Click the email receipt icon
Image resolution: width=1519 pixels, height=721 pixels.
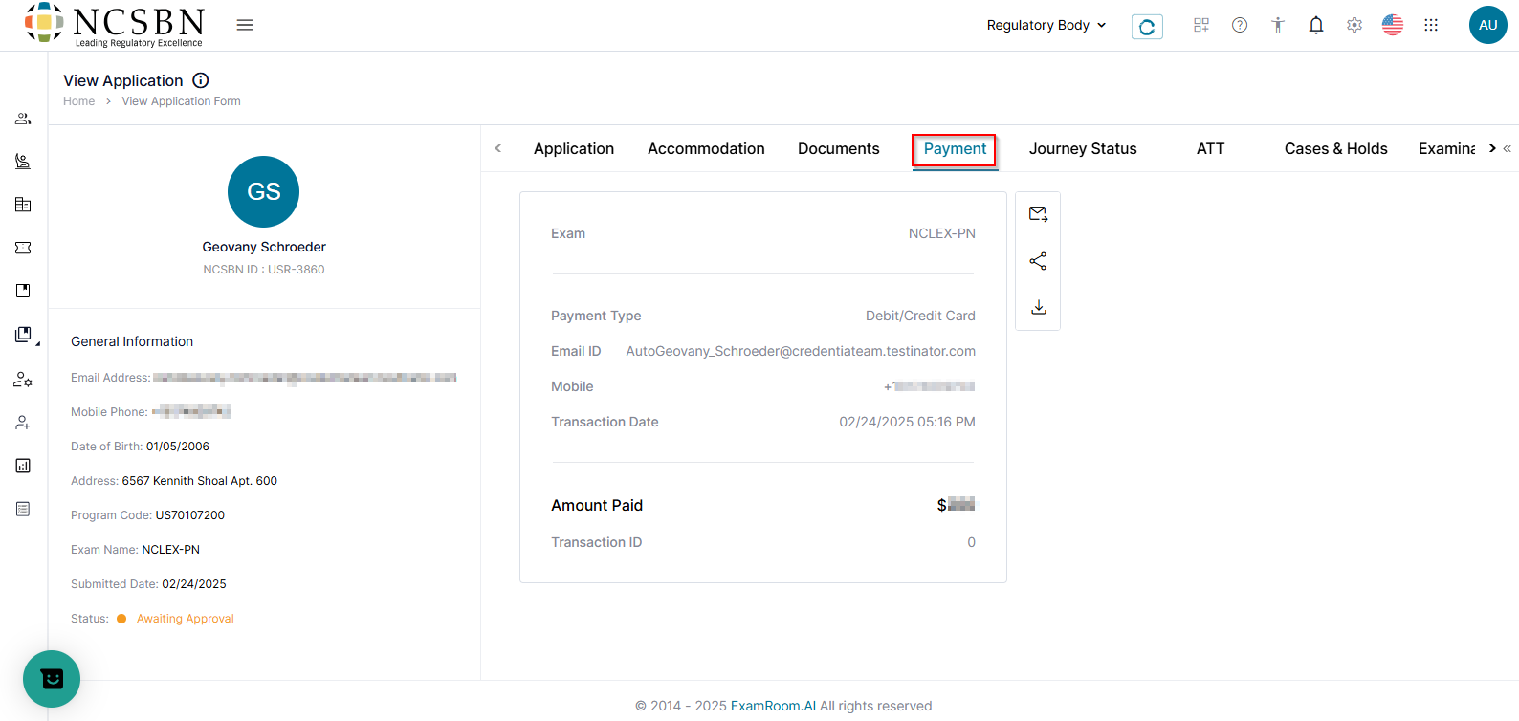[1038, 214]
